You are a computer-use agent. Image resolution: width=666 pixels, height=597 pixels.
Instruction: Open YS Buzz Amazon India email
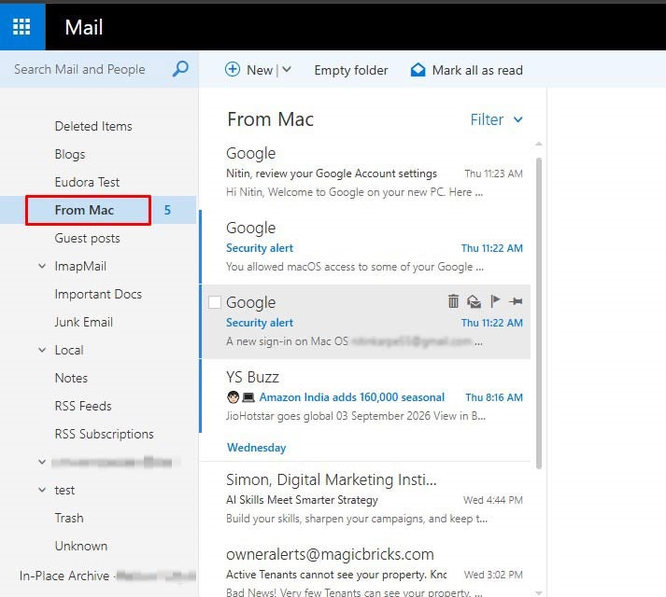coord(365,396)
